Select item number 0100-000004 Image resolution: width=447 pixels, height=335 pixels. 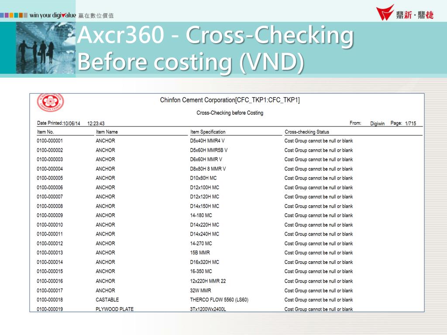pyautogui.click(x=50, y=169)
